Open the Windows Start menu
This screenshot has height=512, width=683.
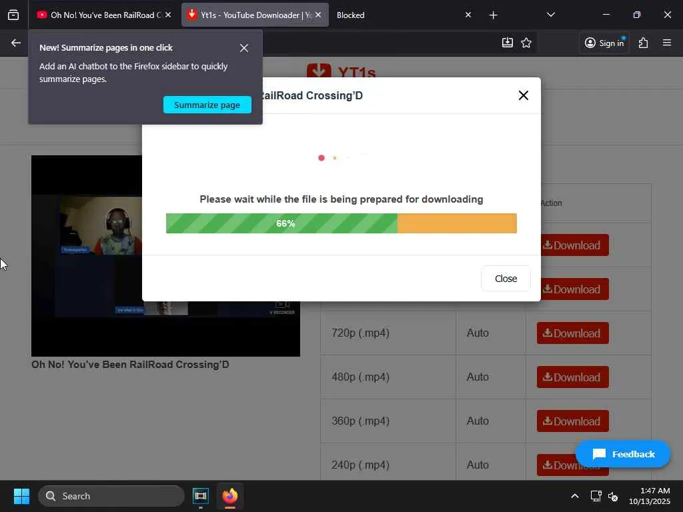21,496
